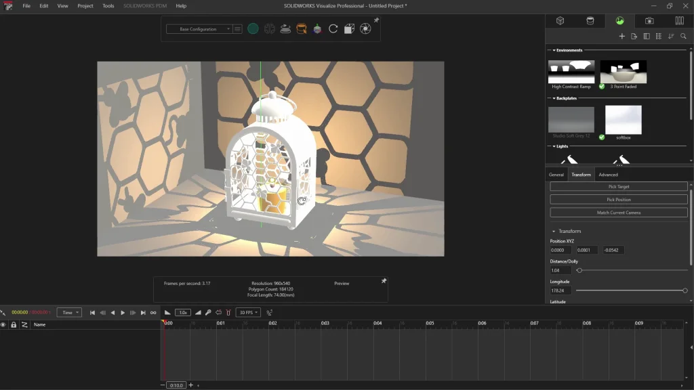Image resolution: width=694 pixels, height=390 pixels.
Task: Click the Libraries tab icon
Action: 679,21
